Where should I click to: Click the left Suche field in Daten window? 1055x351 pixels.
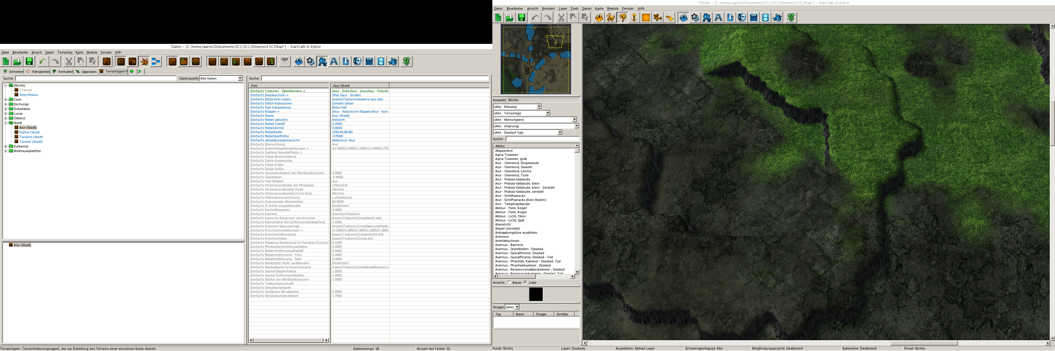tap(96, 78)
